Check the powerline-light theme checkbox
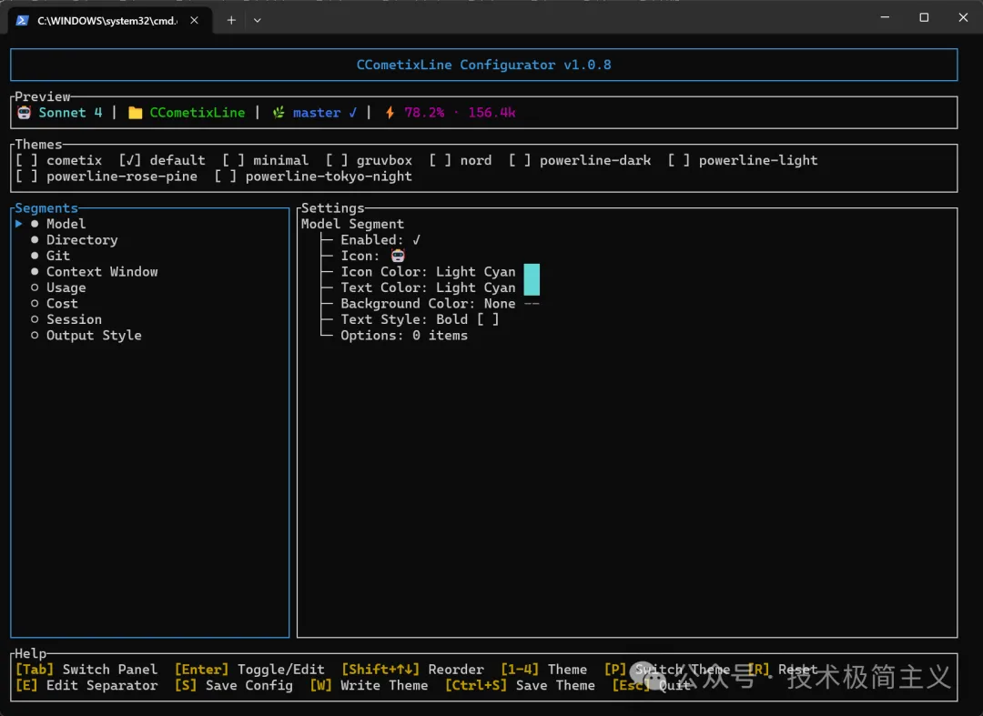 click(x=679, y=160)
